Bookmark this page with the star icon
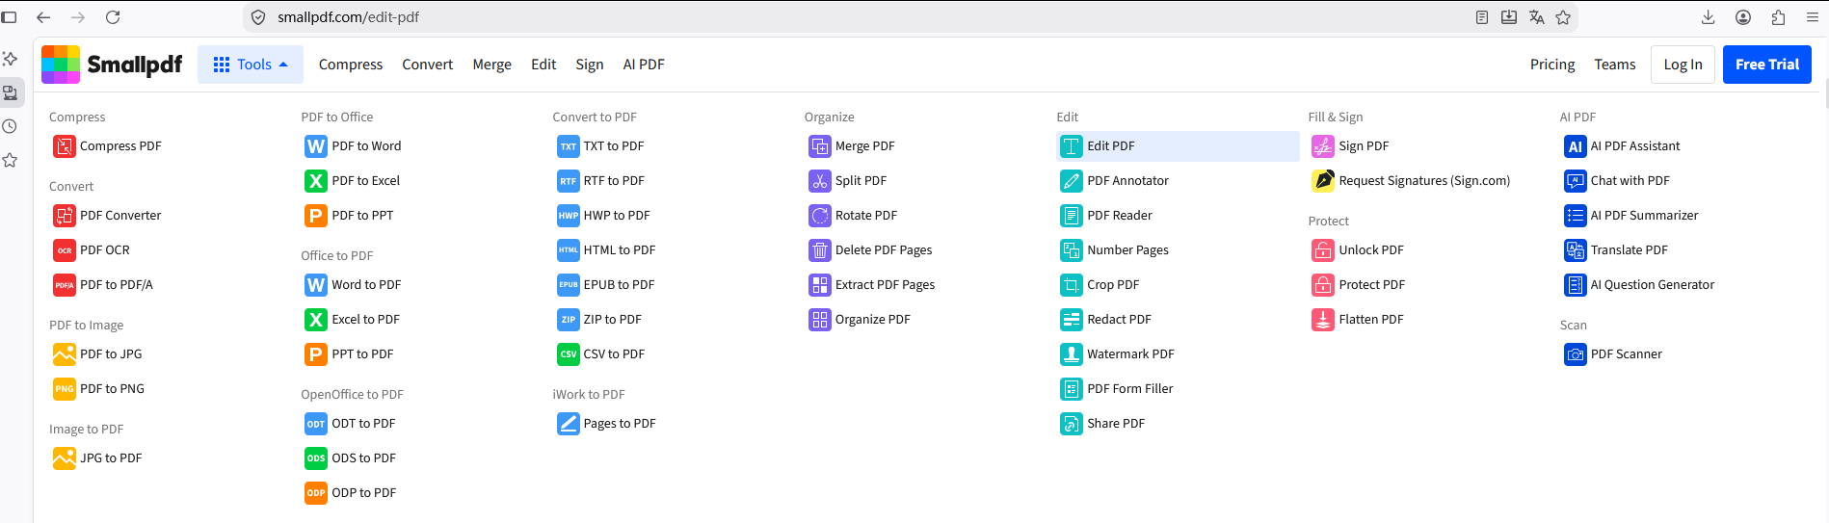This screenshot has height=523, width=1829. (x=1563, y=17)
